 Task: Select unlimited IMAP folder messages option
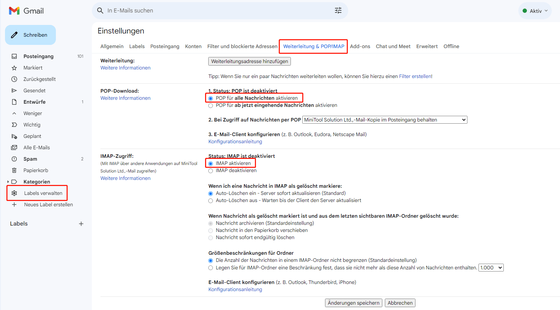tap(211, 260)
